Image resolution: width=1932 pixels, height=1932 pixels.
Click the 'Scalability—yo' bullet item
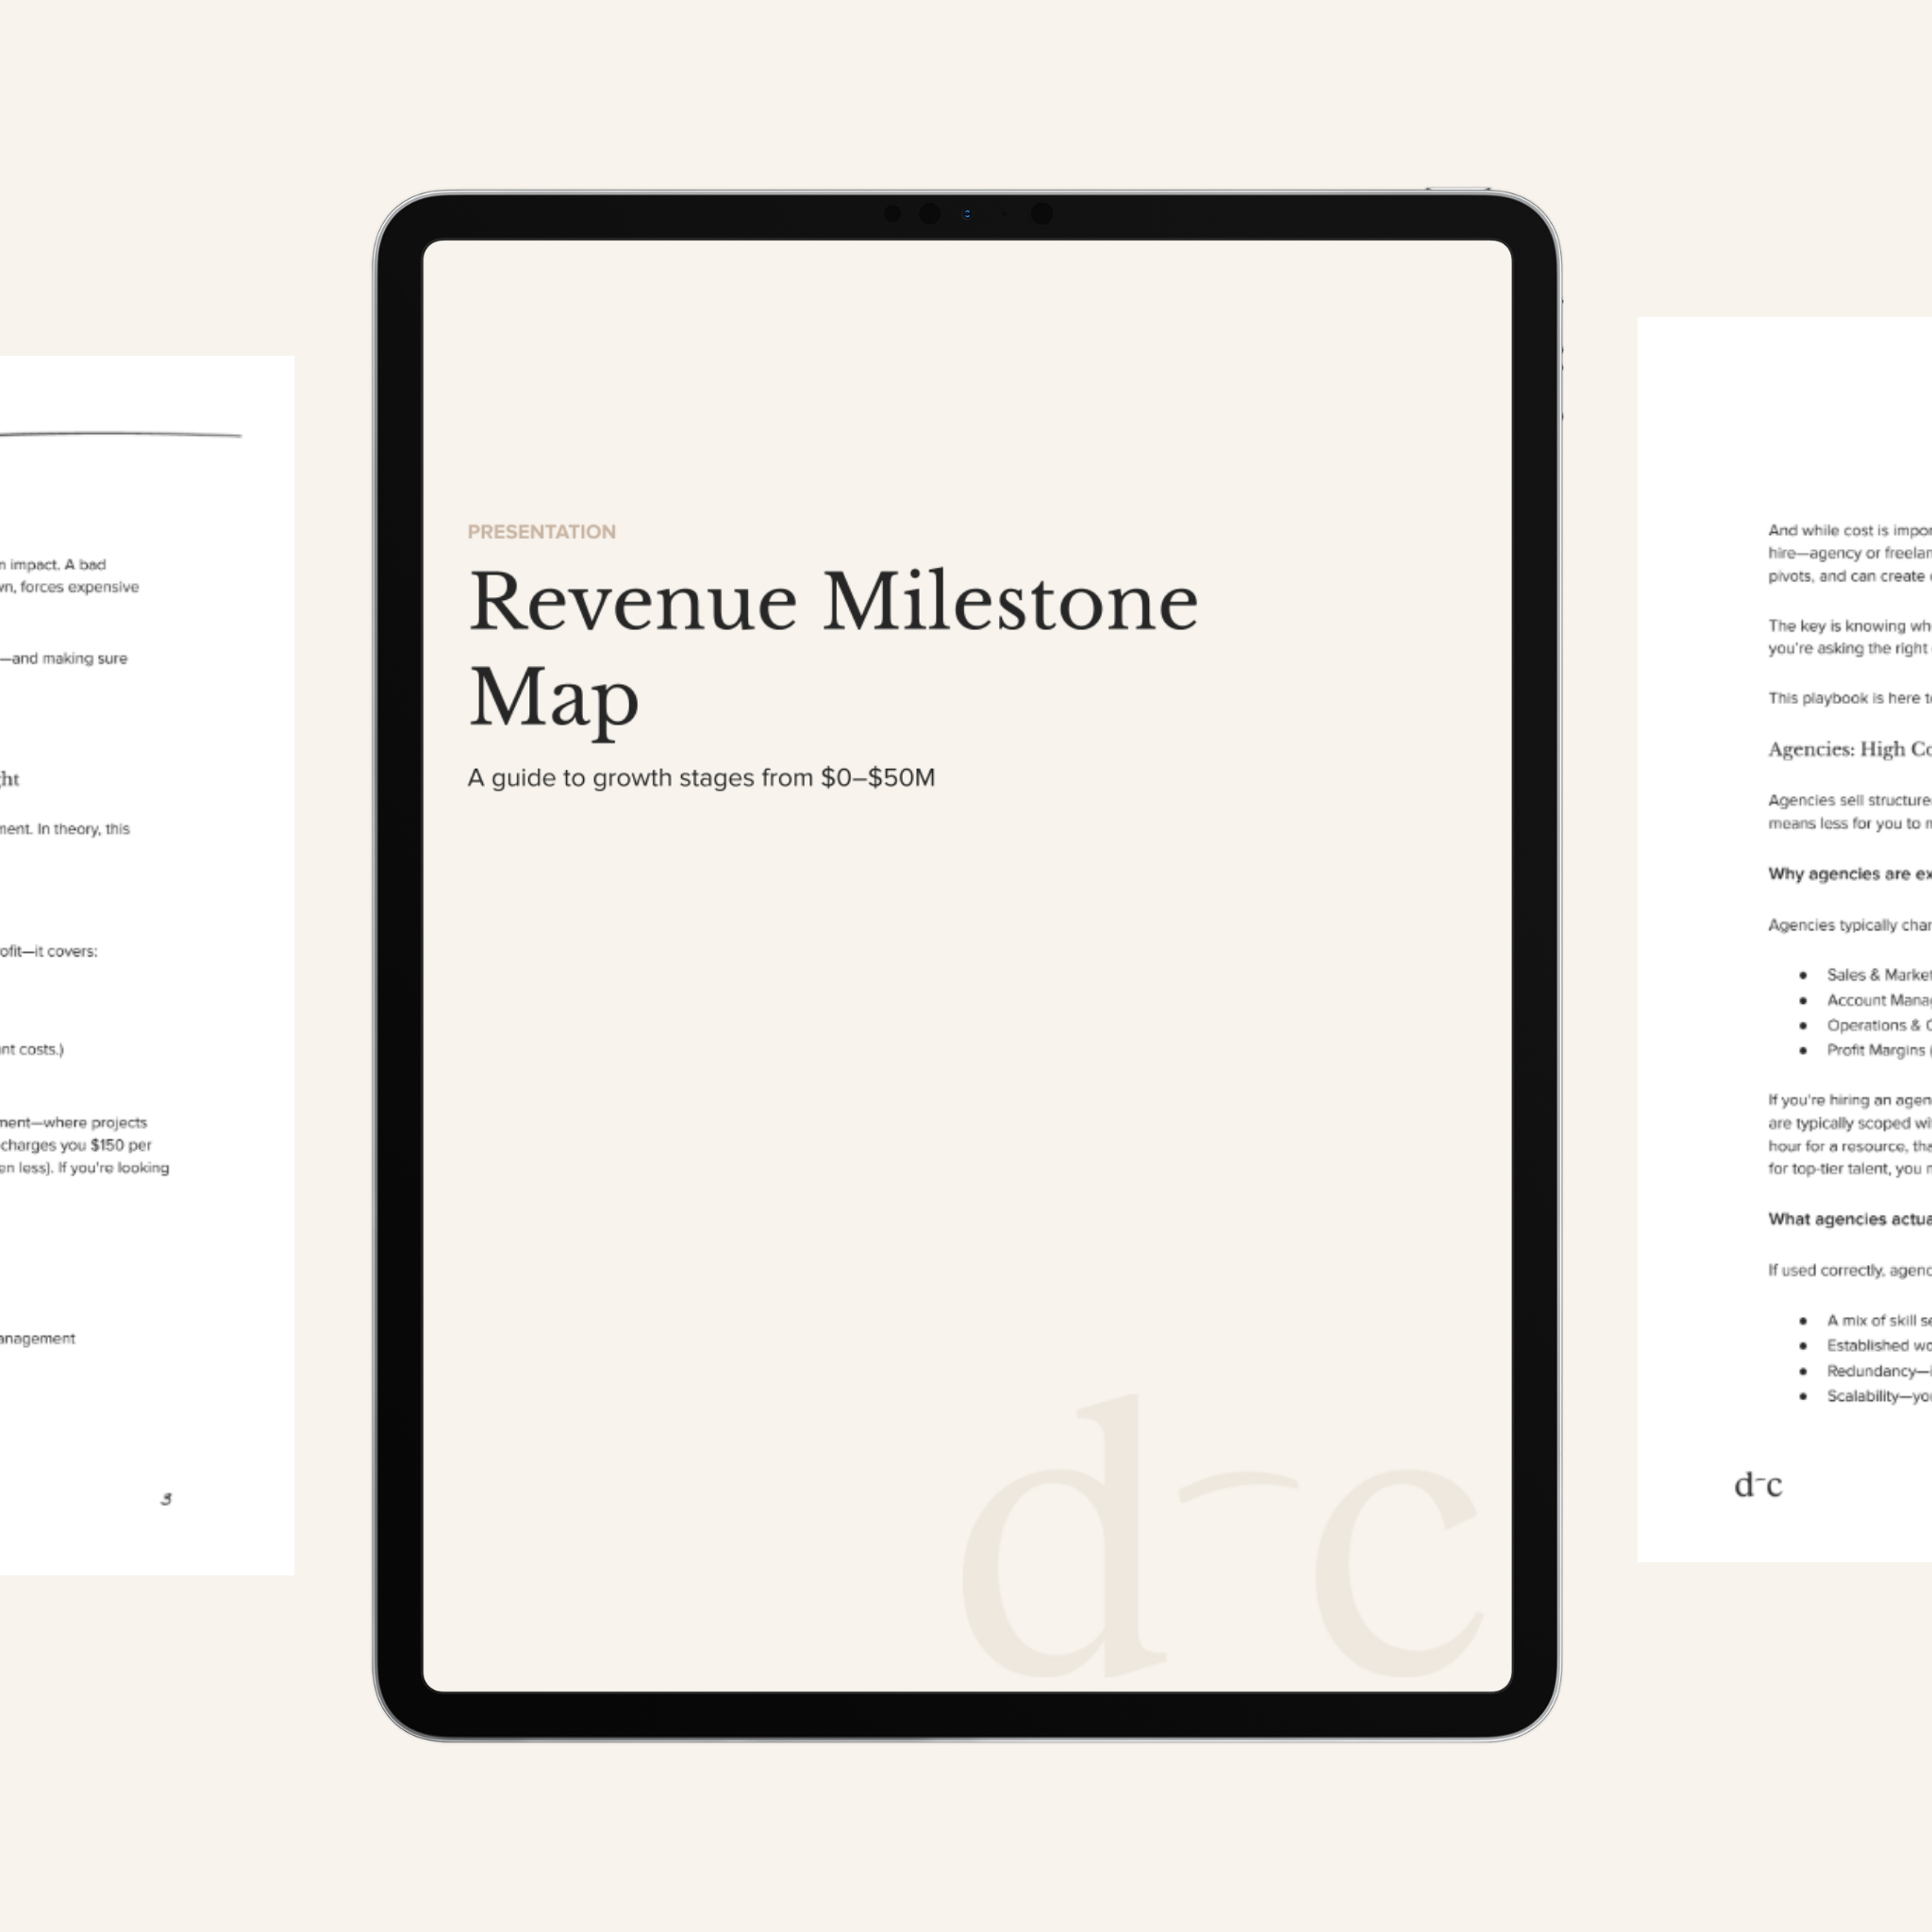tap(1878, 1396)
